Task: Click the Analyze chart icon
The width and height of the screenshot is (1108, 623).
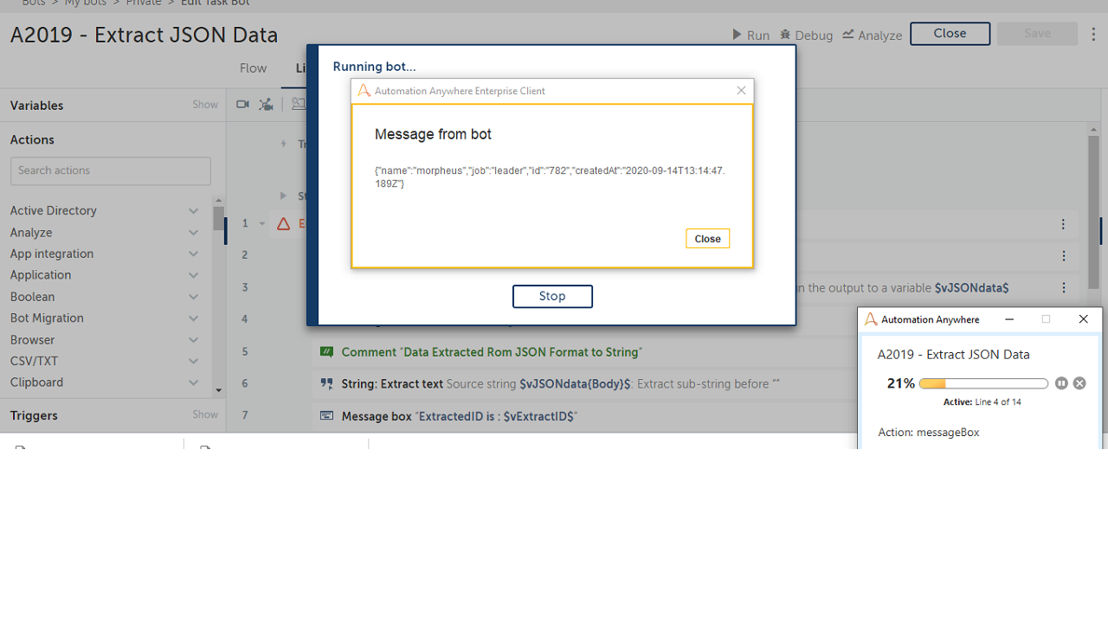Action: click(x=848, y=35)
